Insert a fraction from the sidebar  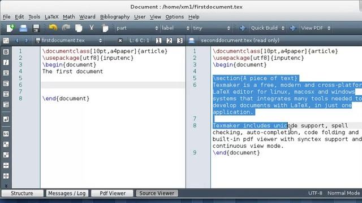(x=6, y=165)
